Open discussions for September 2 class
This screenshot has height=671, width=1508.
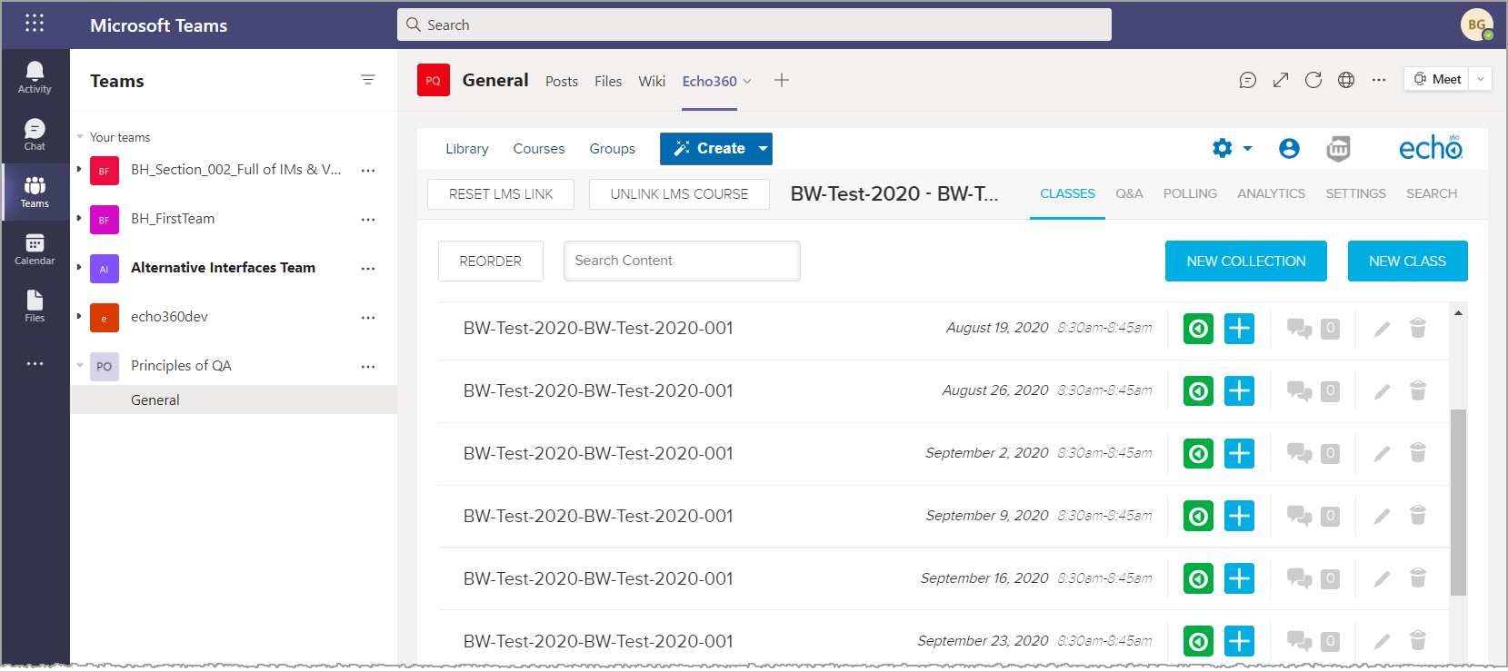pyautogui.click(x=1300, y=453)
